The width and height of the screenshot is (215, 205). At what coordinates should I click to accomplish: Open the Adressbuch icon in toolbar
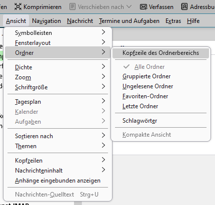click(x=184, y=6)
